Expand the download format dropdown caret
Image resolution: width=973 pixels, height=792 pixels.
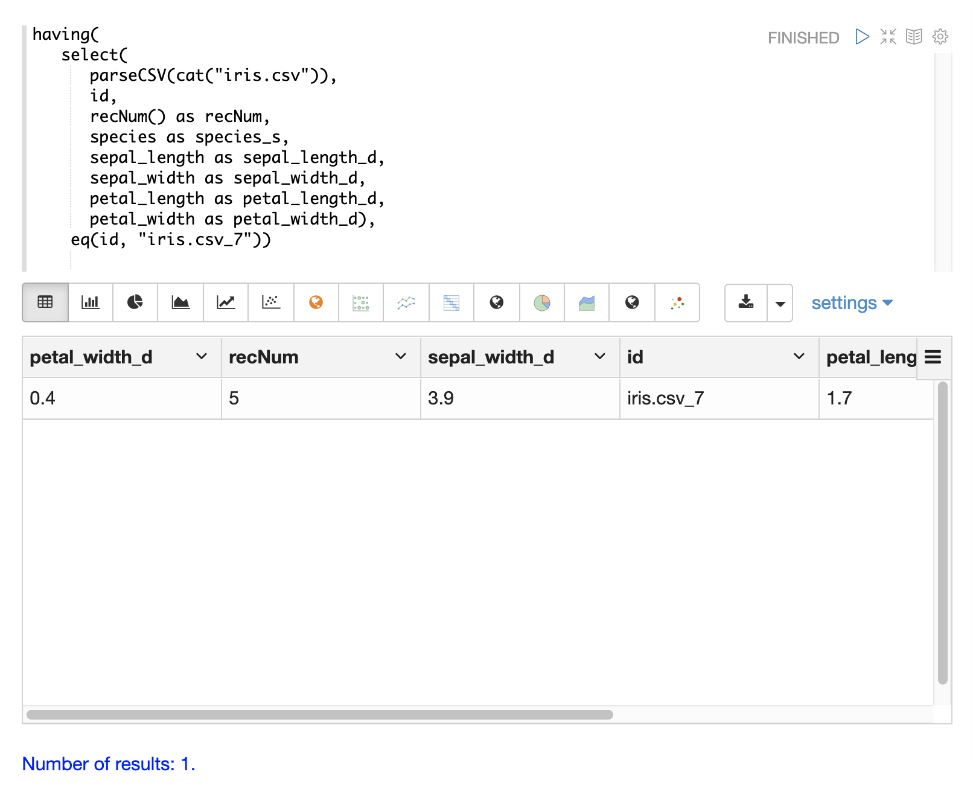click(780, 303)
